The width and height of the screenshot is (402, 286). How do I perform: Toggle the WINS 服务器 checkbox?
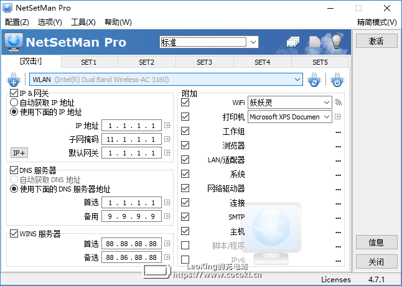(14, 234)
